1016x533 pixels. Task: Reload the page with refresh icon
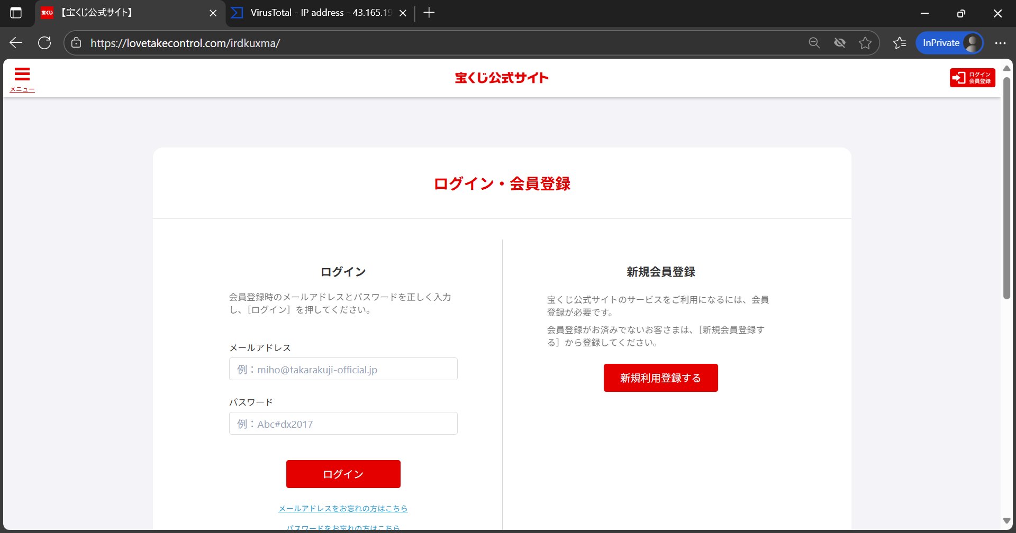pyautogui.click(x=44, y=43)
